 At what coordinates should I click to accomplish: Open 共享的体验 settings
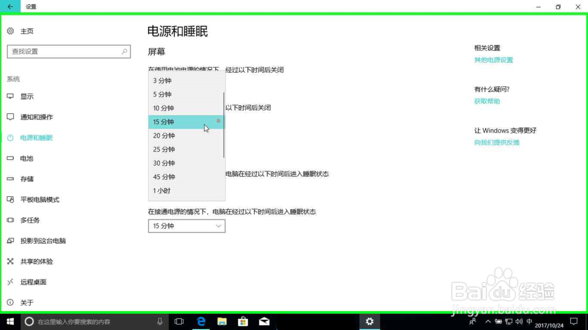coord(36,261)
